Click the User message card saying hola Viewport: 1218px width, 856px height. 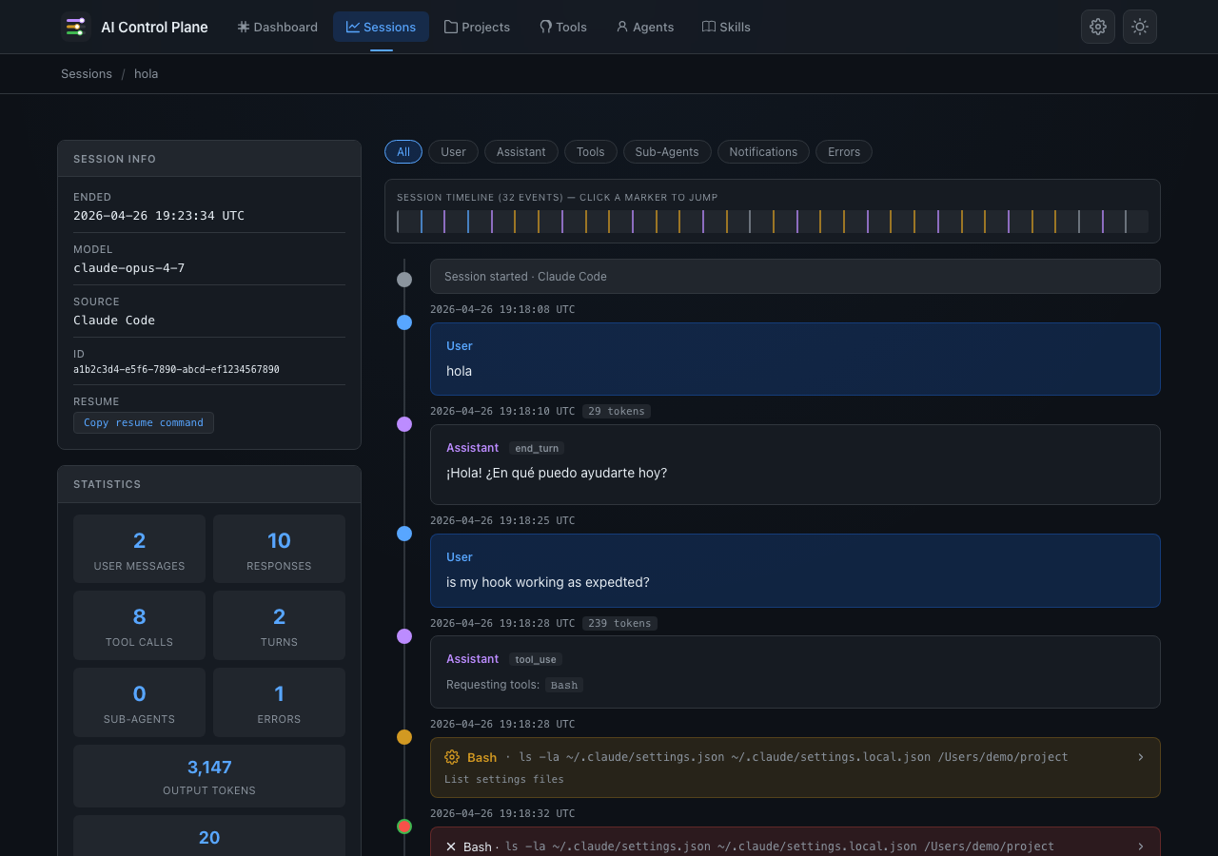(796, 359)
